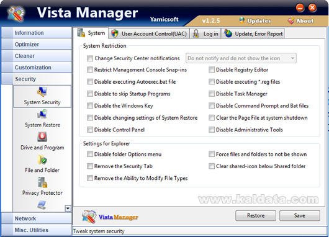Click the v1.2.5 version label
This screenshot has width=329, height=237.
(x=211, y=20)
